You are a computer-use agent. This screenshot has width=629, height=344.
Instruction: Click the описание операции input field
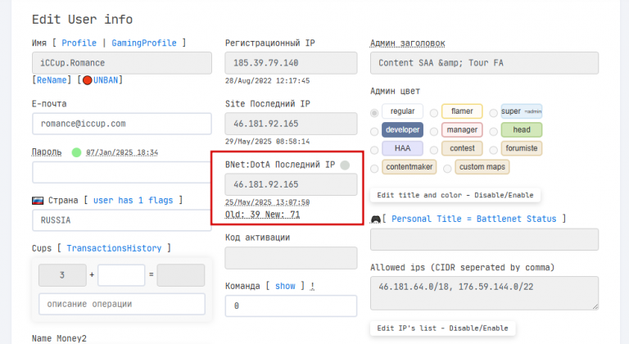[122, 304]
